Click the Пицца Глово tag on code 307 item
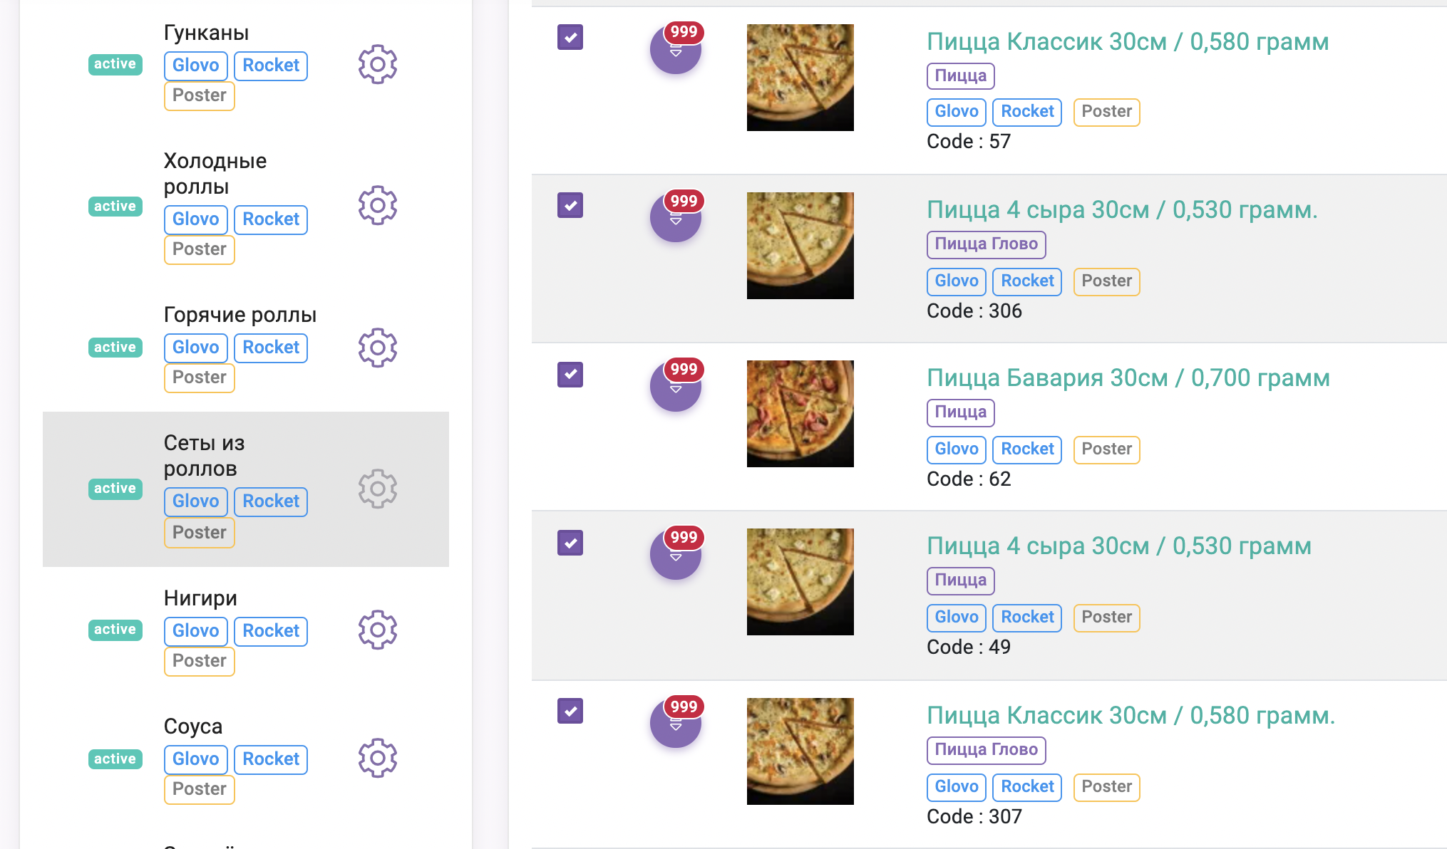The image size is (1447, 849). tap(986, 750)
